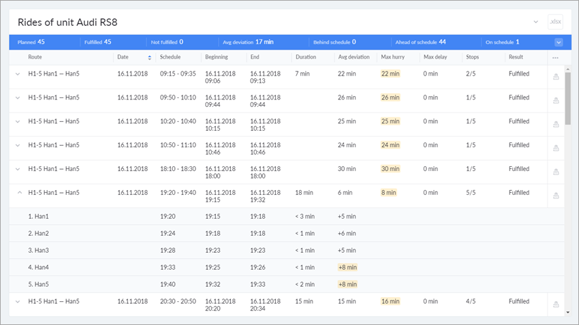
Task: Click the track icon for 09:15 - 09:35 ride
Action: click(x=556, y=76)
